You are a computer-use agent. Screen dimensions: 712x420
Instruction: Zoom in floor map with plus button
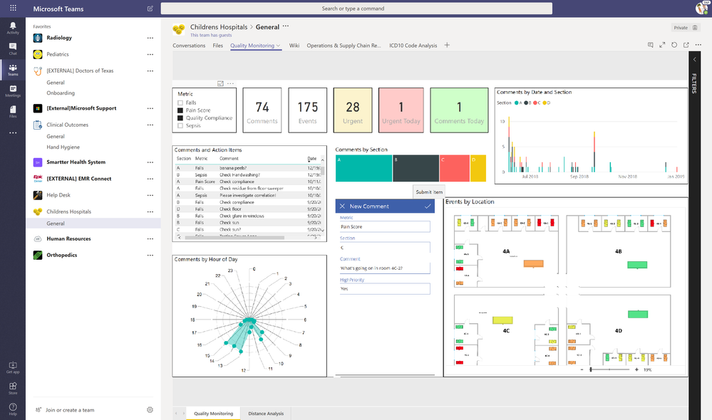pyautogui.click(x=636, y=369)
